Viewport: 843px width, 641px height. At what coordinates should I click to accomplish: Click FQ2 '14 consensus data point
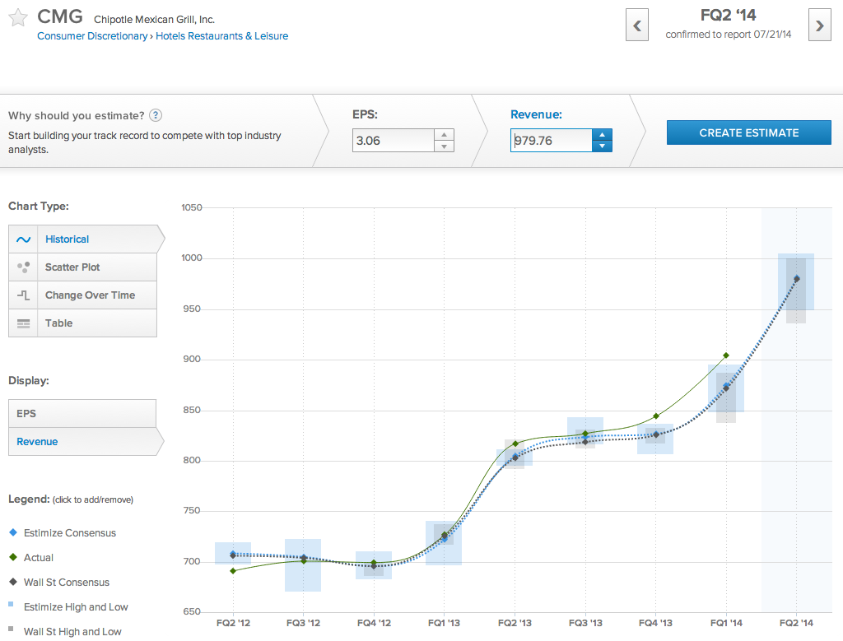[x=797, y=278]
